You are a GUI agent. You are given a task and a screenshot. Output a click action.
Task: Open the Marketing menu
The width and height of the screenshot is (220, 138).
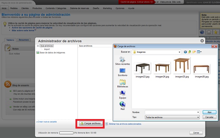(107, 8)
